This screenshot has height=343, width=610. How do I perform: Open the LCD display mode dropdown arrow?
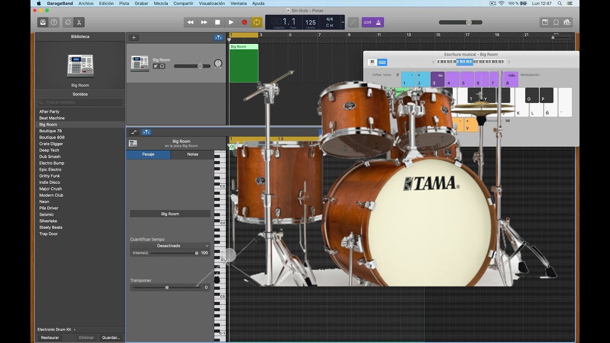click(x=342, y=22)
